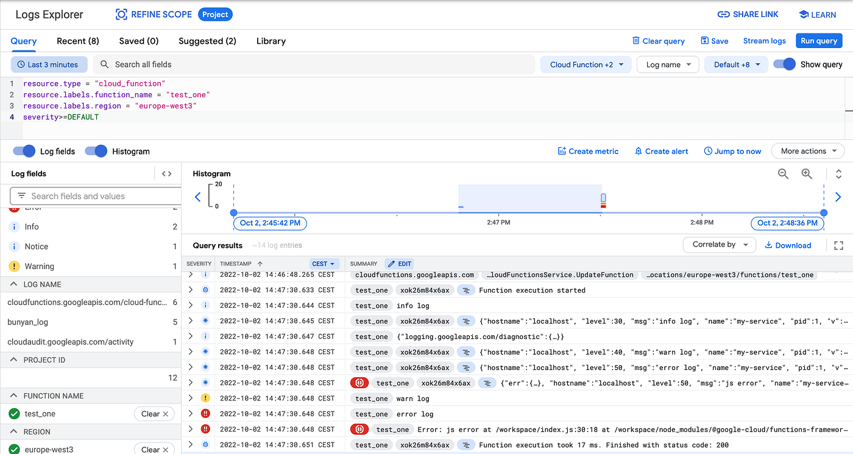
Task: Create an alert from this query
Action: pos(661,150)
